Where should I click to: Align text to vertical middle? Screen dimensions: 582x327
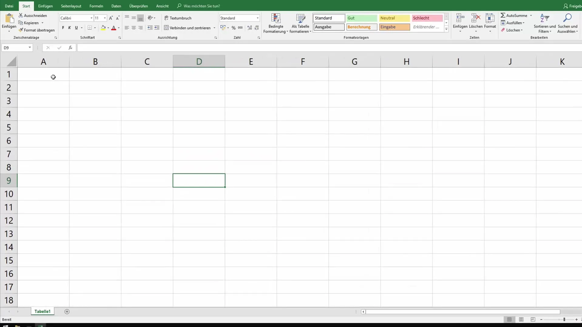[x=134, y=18]
